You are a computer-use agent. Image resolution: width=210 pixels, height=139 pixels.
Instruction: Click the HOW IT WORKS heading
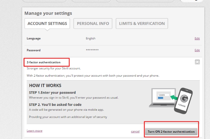click(x=45, y=86)
